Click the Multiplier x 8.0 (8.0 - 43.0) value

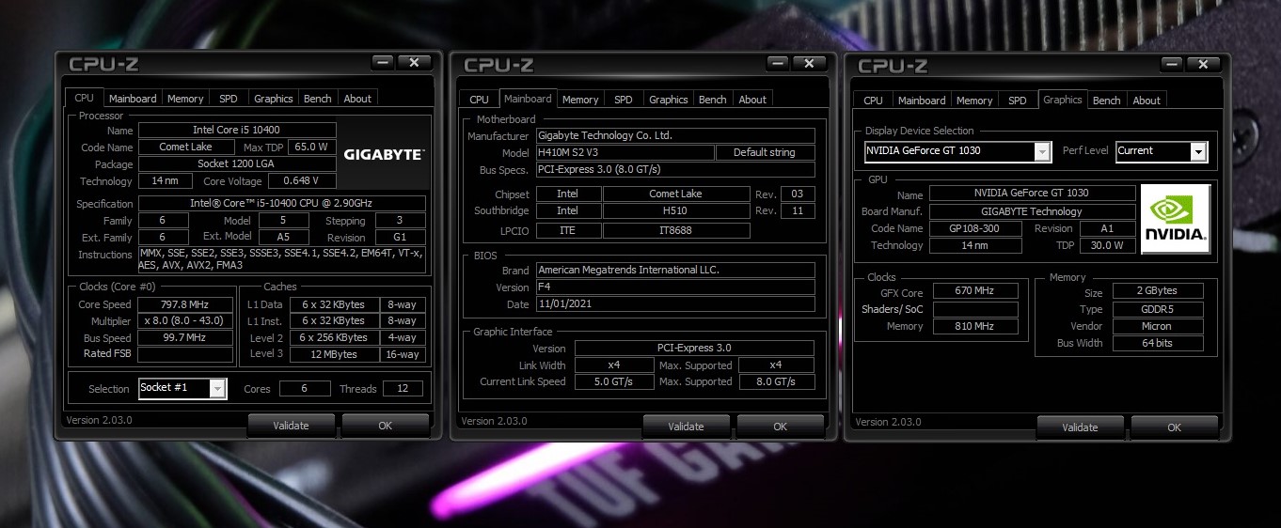tap(185, 321)
